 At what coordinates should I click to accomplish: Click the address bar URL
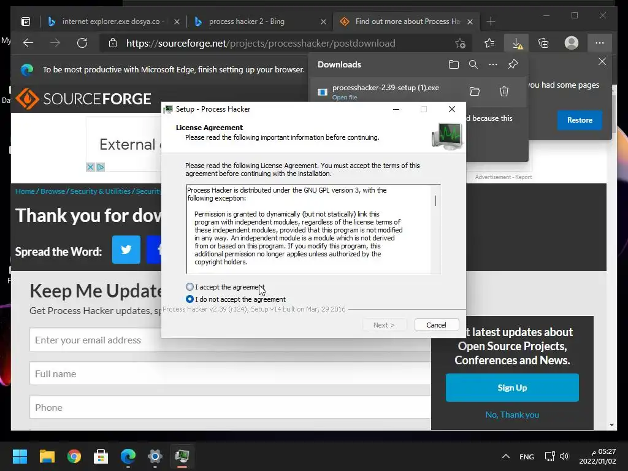tap(261, 44)
